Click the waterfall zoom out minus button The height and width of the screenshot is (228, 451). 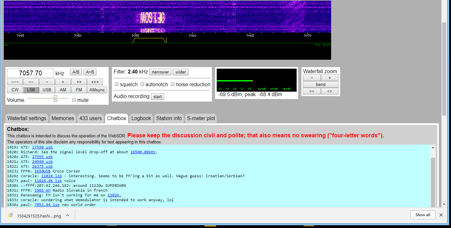point(312,78)
